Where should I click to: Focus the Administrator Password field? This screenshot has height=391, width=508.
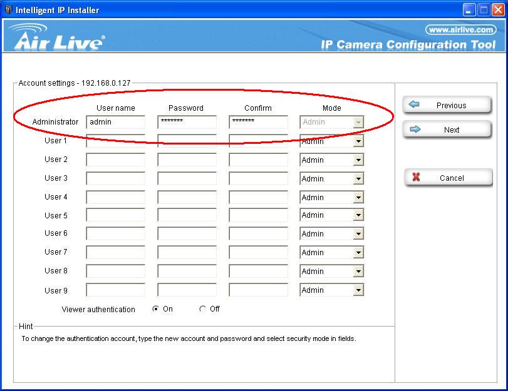point(187,122)
